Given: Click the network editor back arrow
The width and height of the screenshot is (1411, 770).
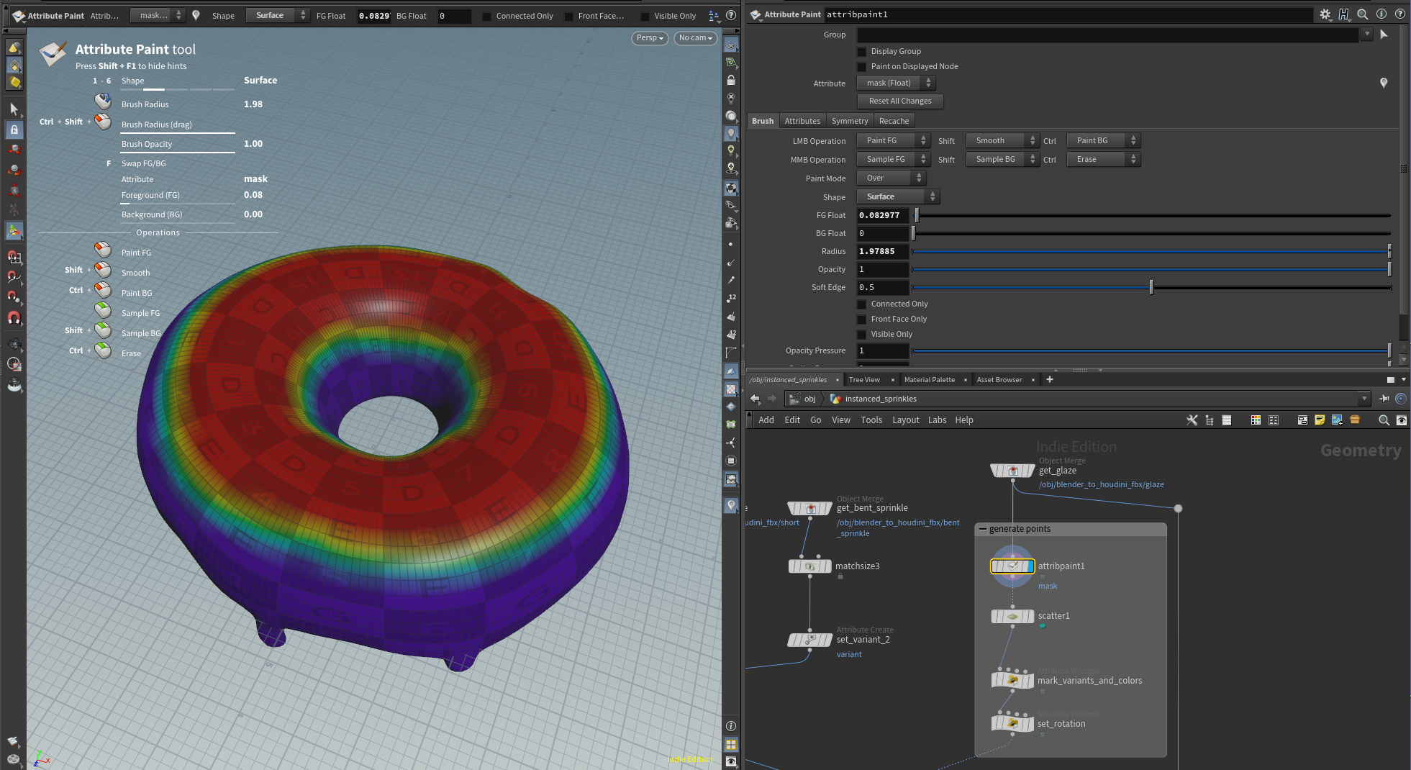Looking at the screenshot, I should (x=755, y=399).
